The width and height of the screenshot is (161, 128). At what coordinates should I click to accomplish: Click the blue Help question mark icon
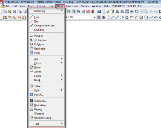tap(99, 11)
